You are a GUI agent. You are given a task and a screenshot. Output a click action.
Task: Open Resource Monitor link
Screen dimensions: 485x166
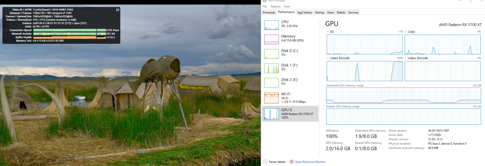(x=310, y=162)
